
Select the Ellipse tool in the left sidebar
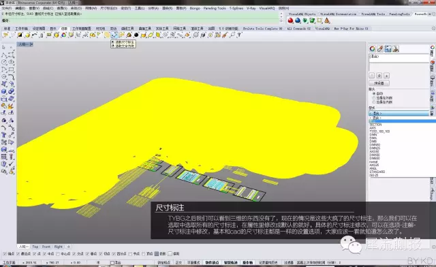11,62
